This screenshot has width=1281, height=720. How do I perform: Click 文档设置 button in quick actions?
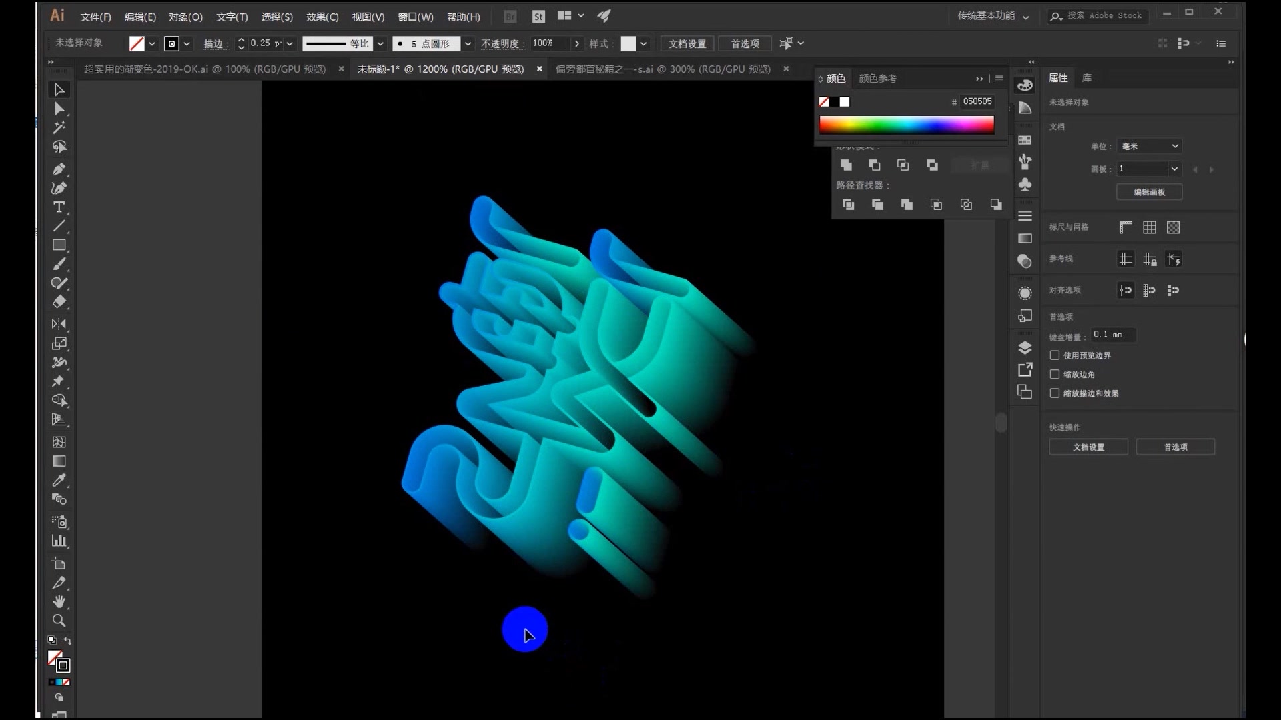(x=1088, y=447)
